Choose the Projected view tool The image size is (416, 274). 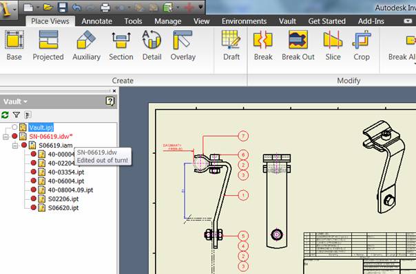pyautogui.click(x=48, y=45)
